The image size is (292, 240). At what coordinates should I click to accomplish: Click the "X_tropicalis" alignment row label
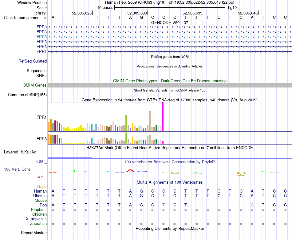point(36,219)
